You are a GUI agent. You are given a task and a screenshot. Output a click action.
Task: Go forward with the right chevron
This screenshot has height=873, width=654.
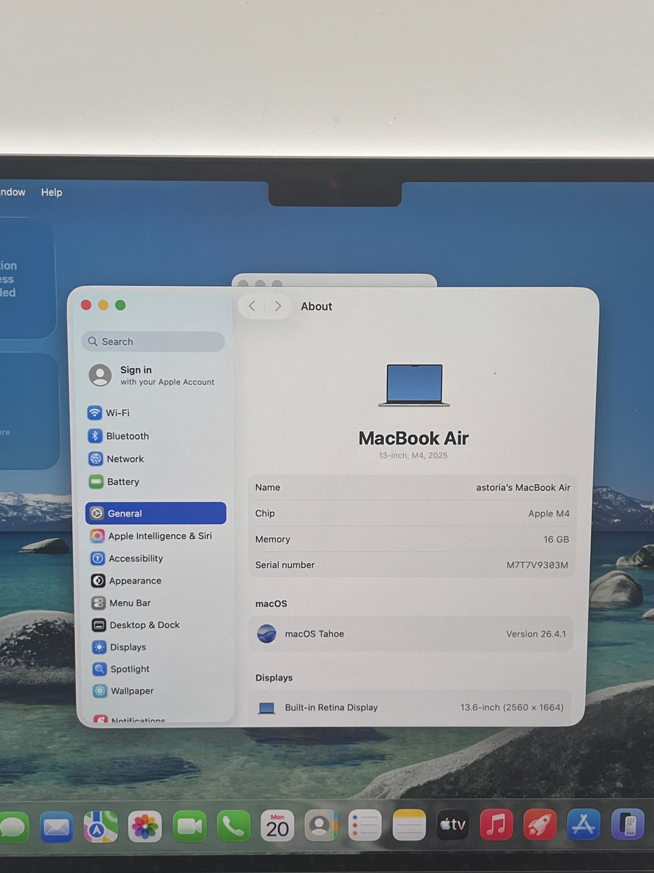pyautogui.click(x=278, y=306)
